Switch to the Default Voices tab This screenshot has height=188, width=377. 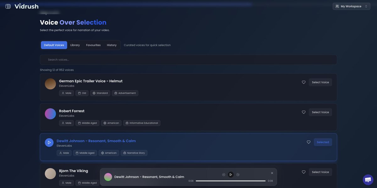click(54, 45)
